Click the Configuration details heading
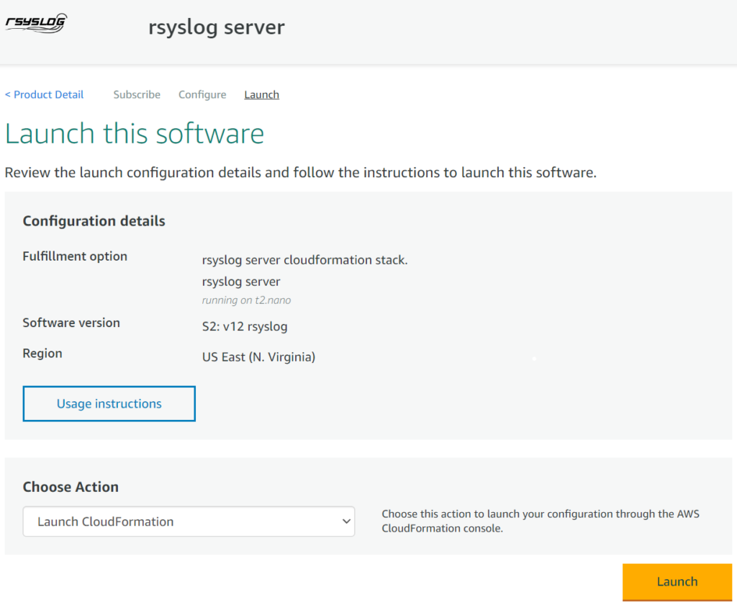 94,220
